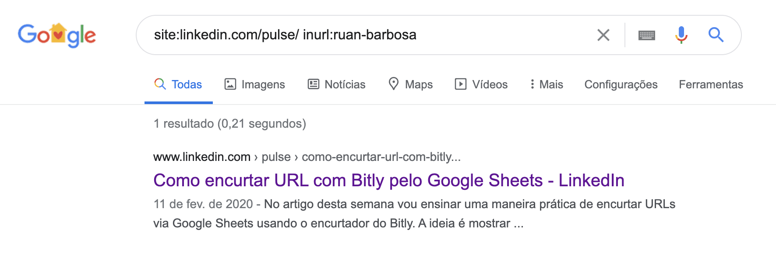
Task: Open the Vídeos results tab
Action: point(481,84)
